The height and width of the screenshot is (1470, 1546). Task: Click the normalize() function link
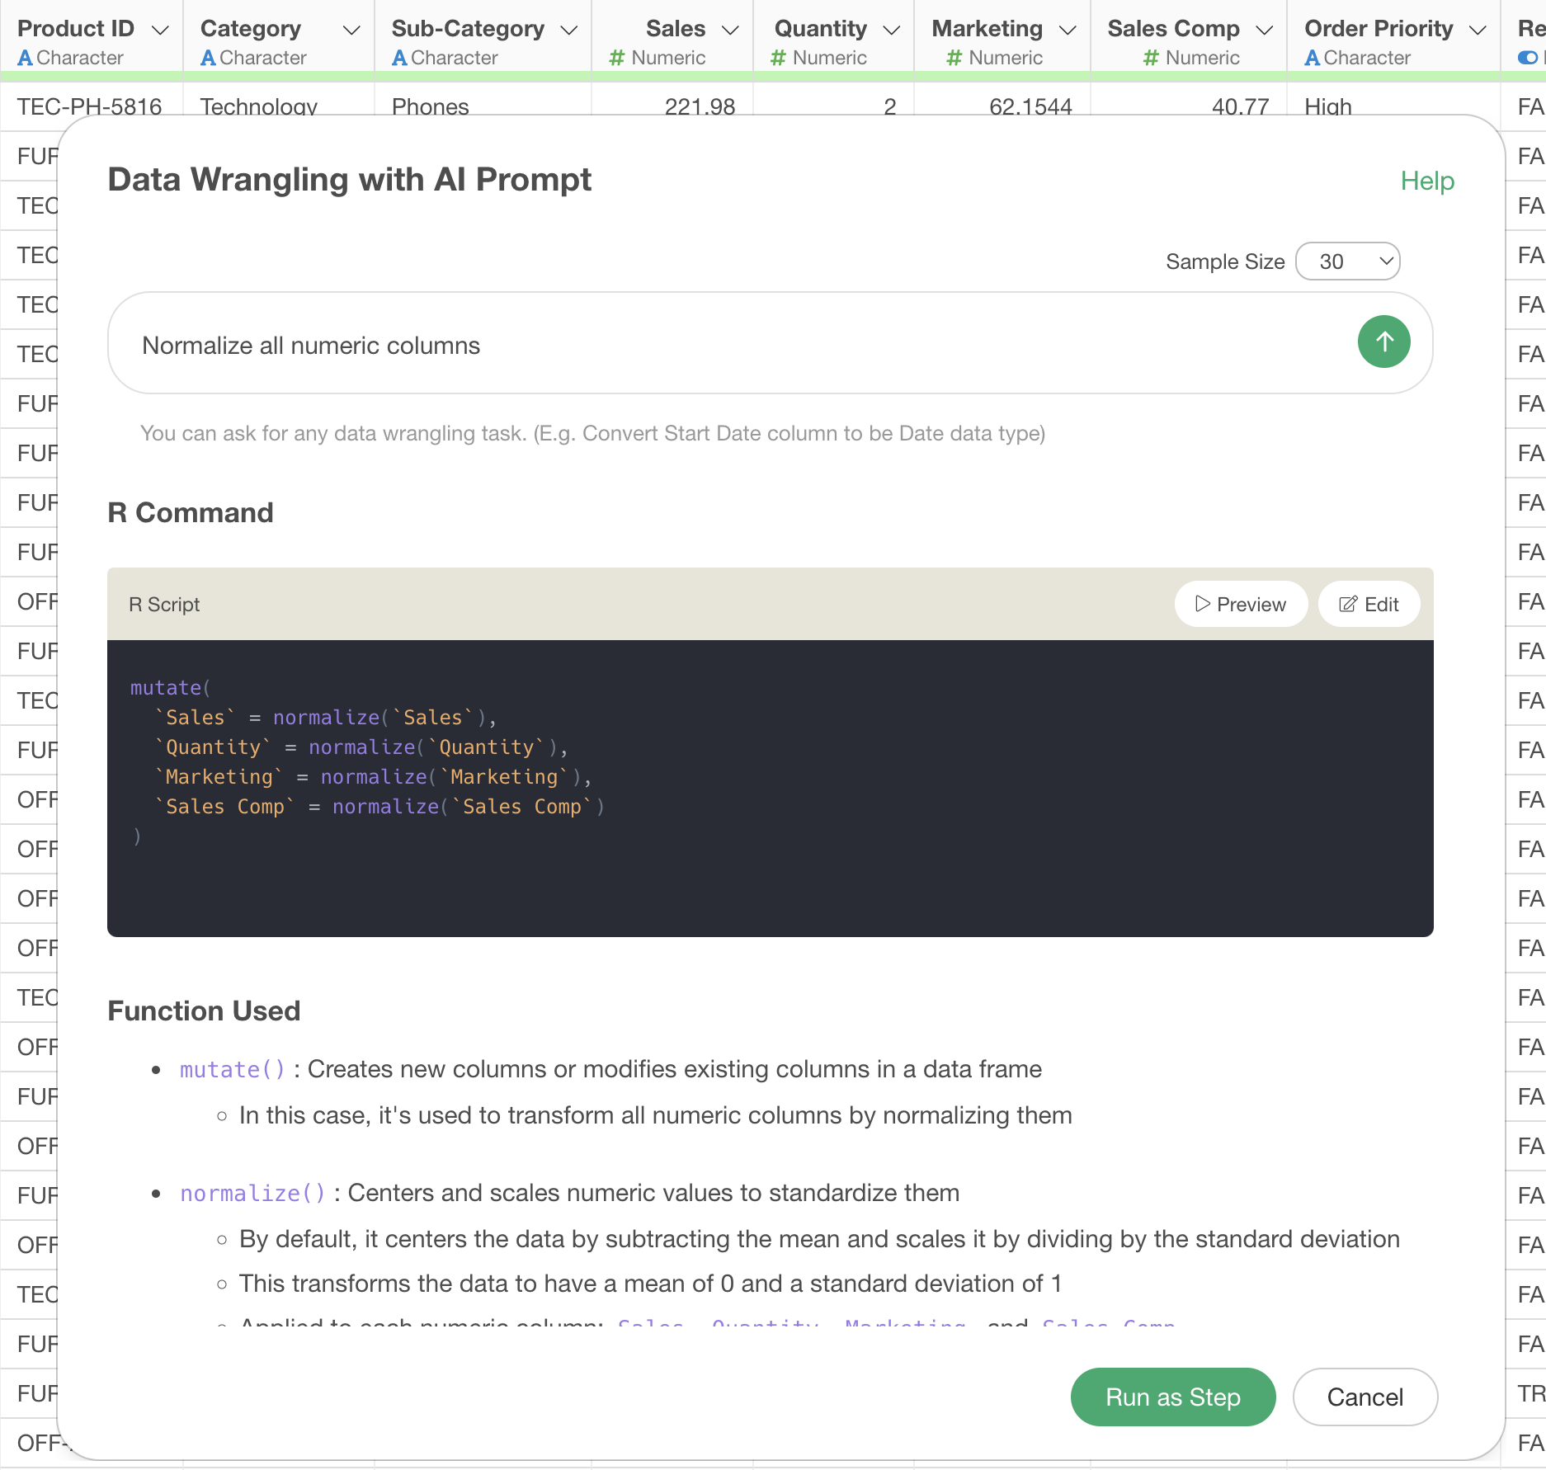[252, 1194]
